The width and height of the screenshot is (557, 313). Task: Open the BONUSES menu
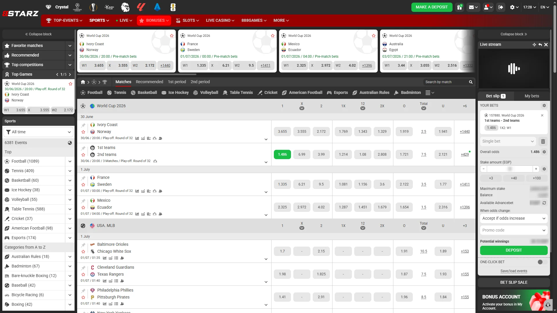[x=154, y=21]
